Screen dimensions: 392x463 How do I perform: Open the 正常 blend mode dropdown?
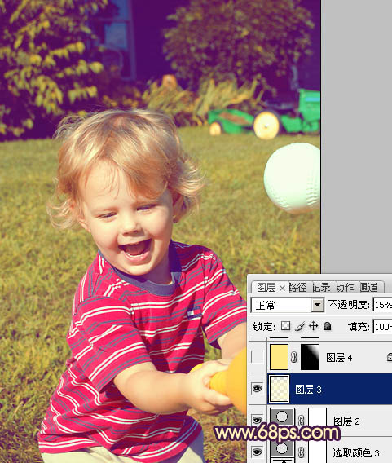click(x=287, y=305)
